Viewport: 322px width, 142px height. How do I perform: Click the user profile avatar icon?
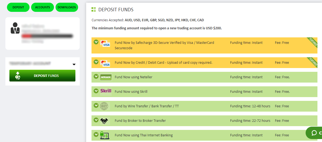coord(15,28)
